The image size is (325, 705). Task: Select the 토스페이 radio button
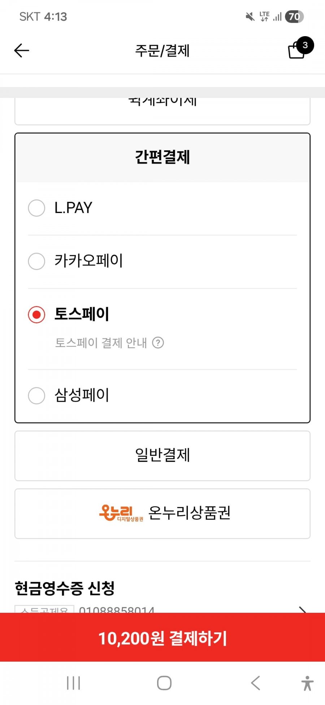click(36, 315)
